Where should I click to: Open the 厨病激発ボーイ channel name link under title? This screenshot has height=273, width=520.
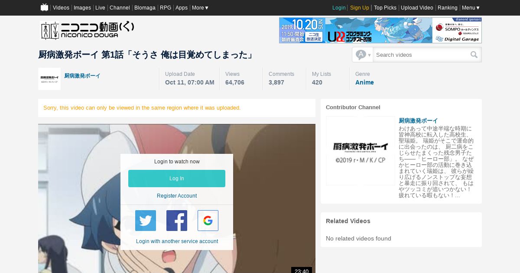point(82,75)
